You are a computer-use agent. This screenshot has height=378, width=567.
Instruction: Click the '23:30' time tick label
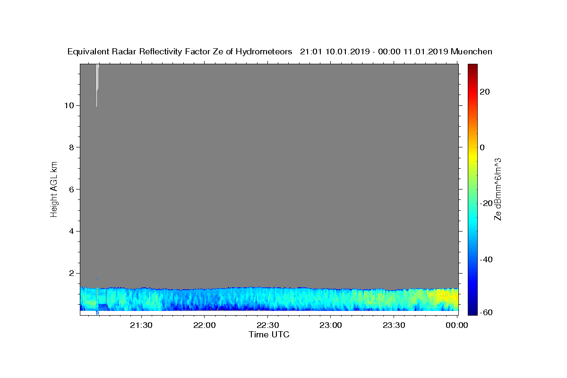394,325
